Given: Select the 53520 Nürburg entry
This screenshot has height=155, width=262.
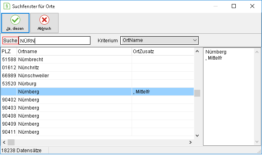Looking at the screenshot, I should (97, 83).
